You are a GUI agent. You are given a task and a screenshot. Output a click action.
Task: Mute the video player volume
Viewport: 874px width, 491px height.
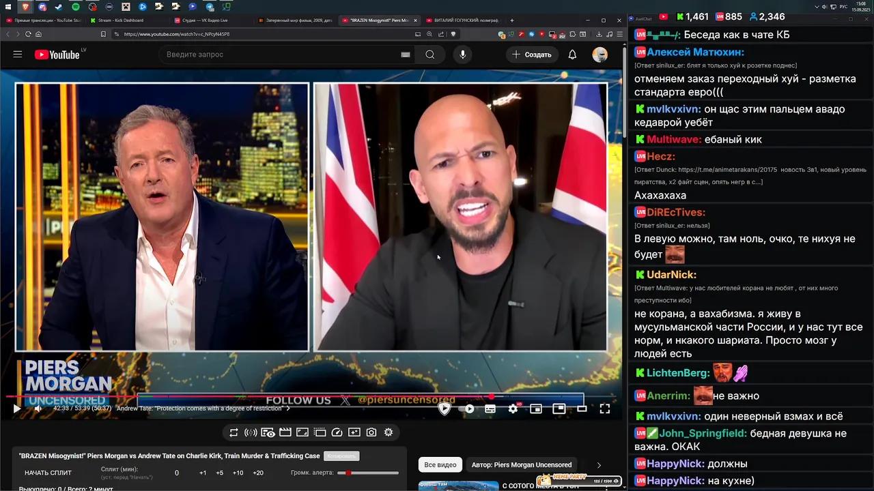tap(38, 408)
